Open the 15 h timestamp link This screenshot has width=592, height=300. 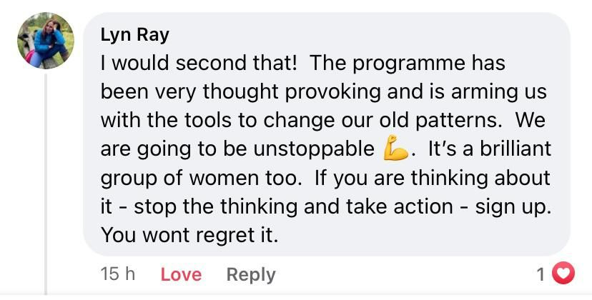(x=118, y=274)
